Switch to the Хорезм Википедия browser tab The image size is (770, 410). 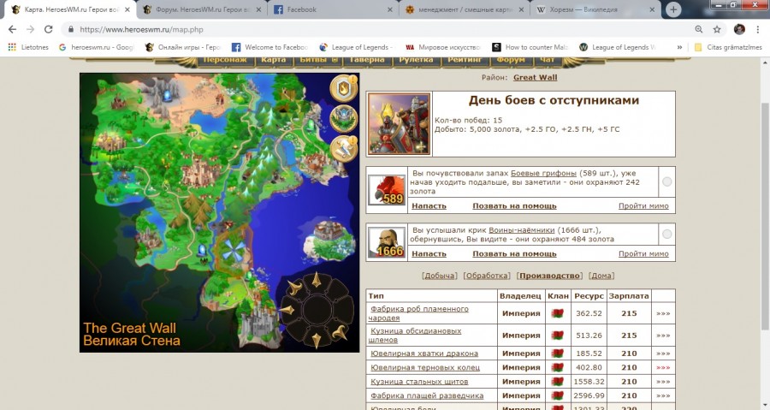click(x=595, y=9)
